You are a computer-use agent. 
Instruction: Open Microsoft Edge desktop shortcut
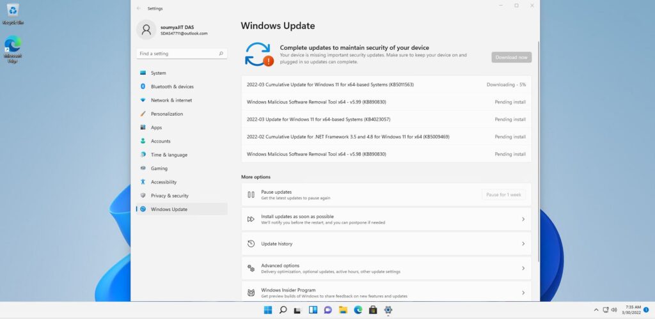pyautogui.click(x=13, y=49)
